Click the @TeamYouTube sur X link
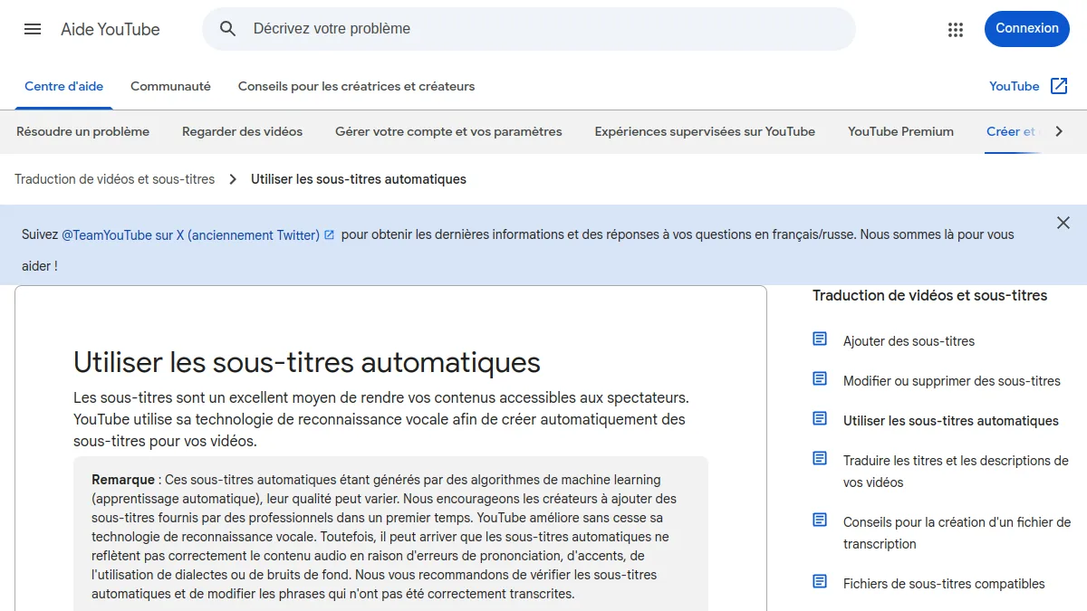Viewport: 1087px width, 611px height. click(190, 234)
